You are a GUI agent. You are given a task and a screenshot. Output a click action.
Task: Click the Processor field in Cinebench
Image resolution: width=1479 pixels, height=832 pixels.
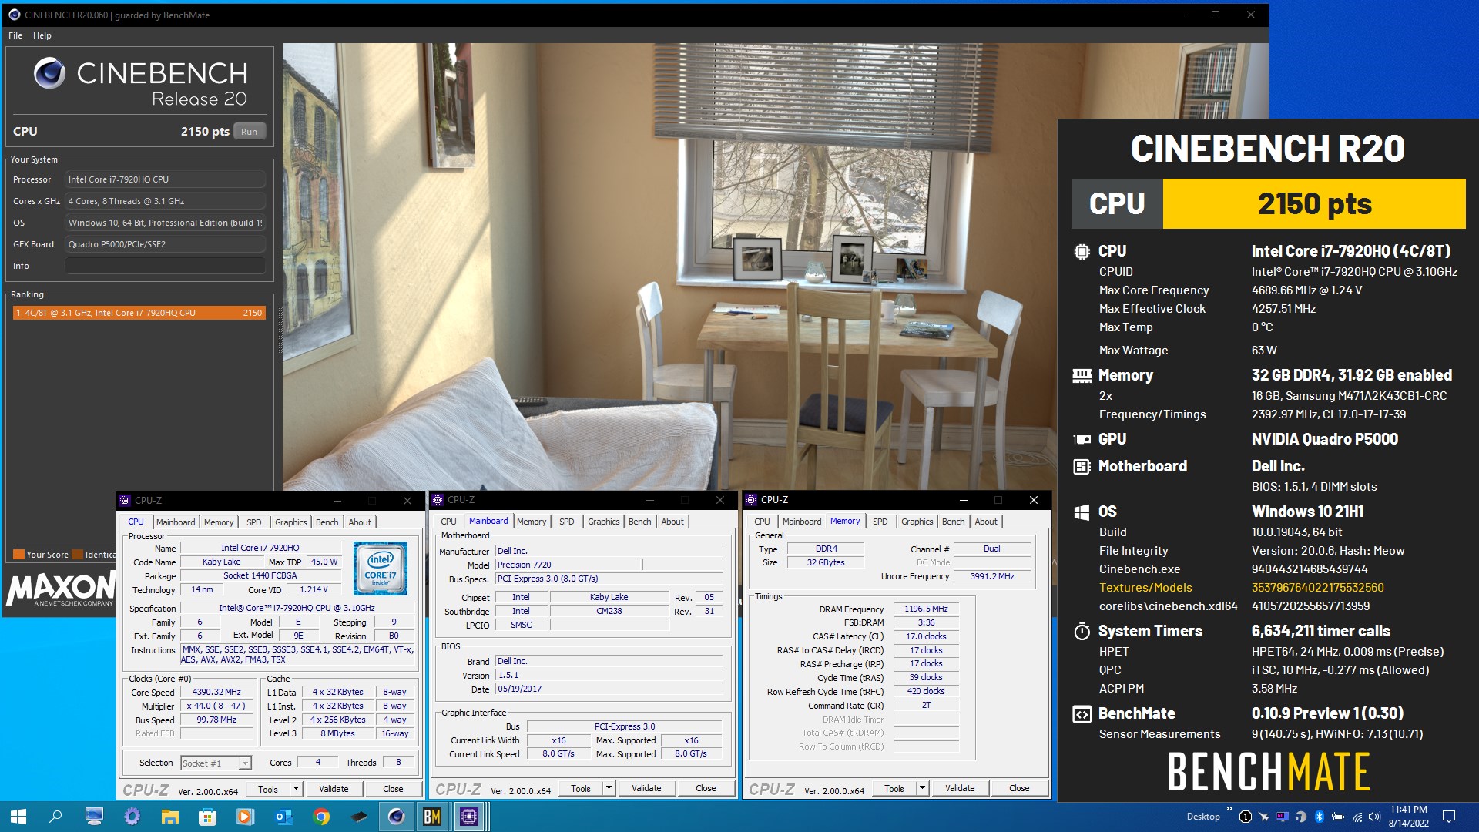tap(165, 179)
